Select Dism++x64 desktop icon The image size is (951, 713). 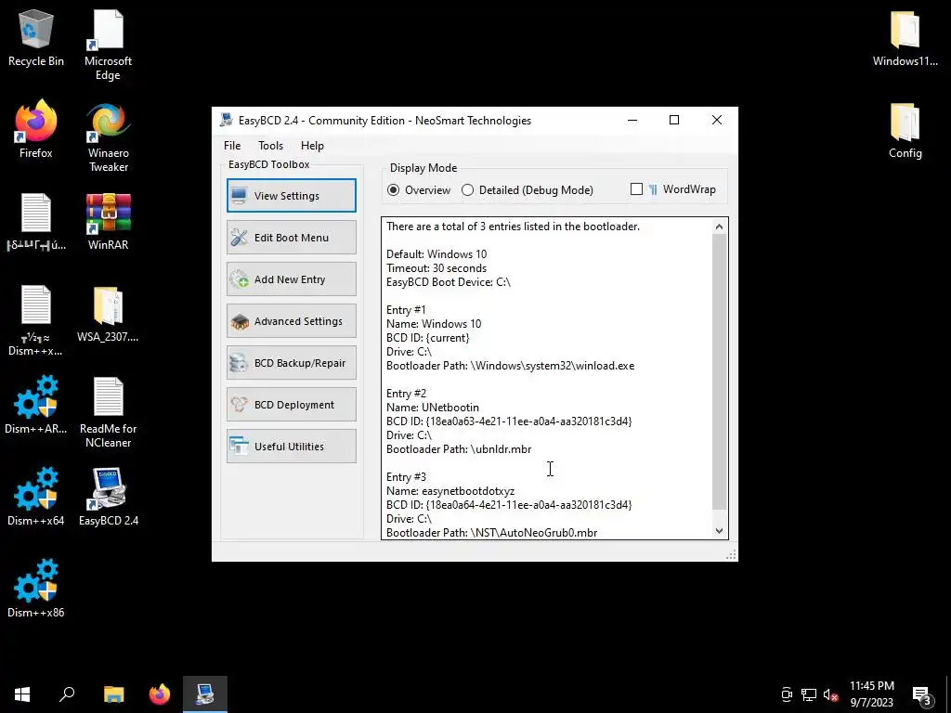[36, 497]
